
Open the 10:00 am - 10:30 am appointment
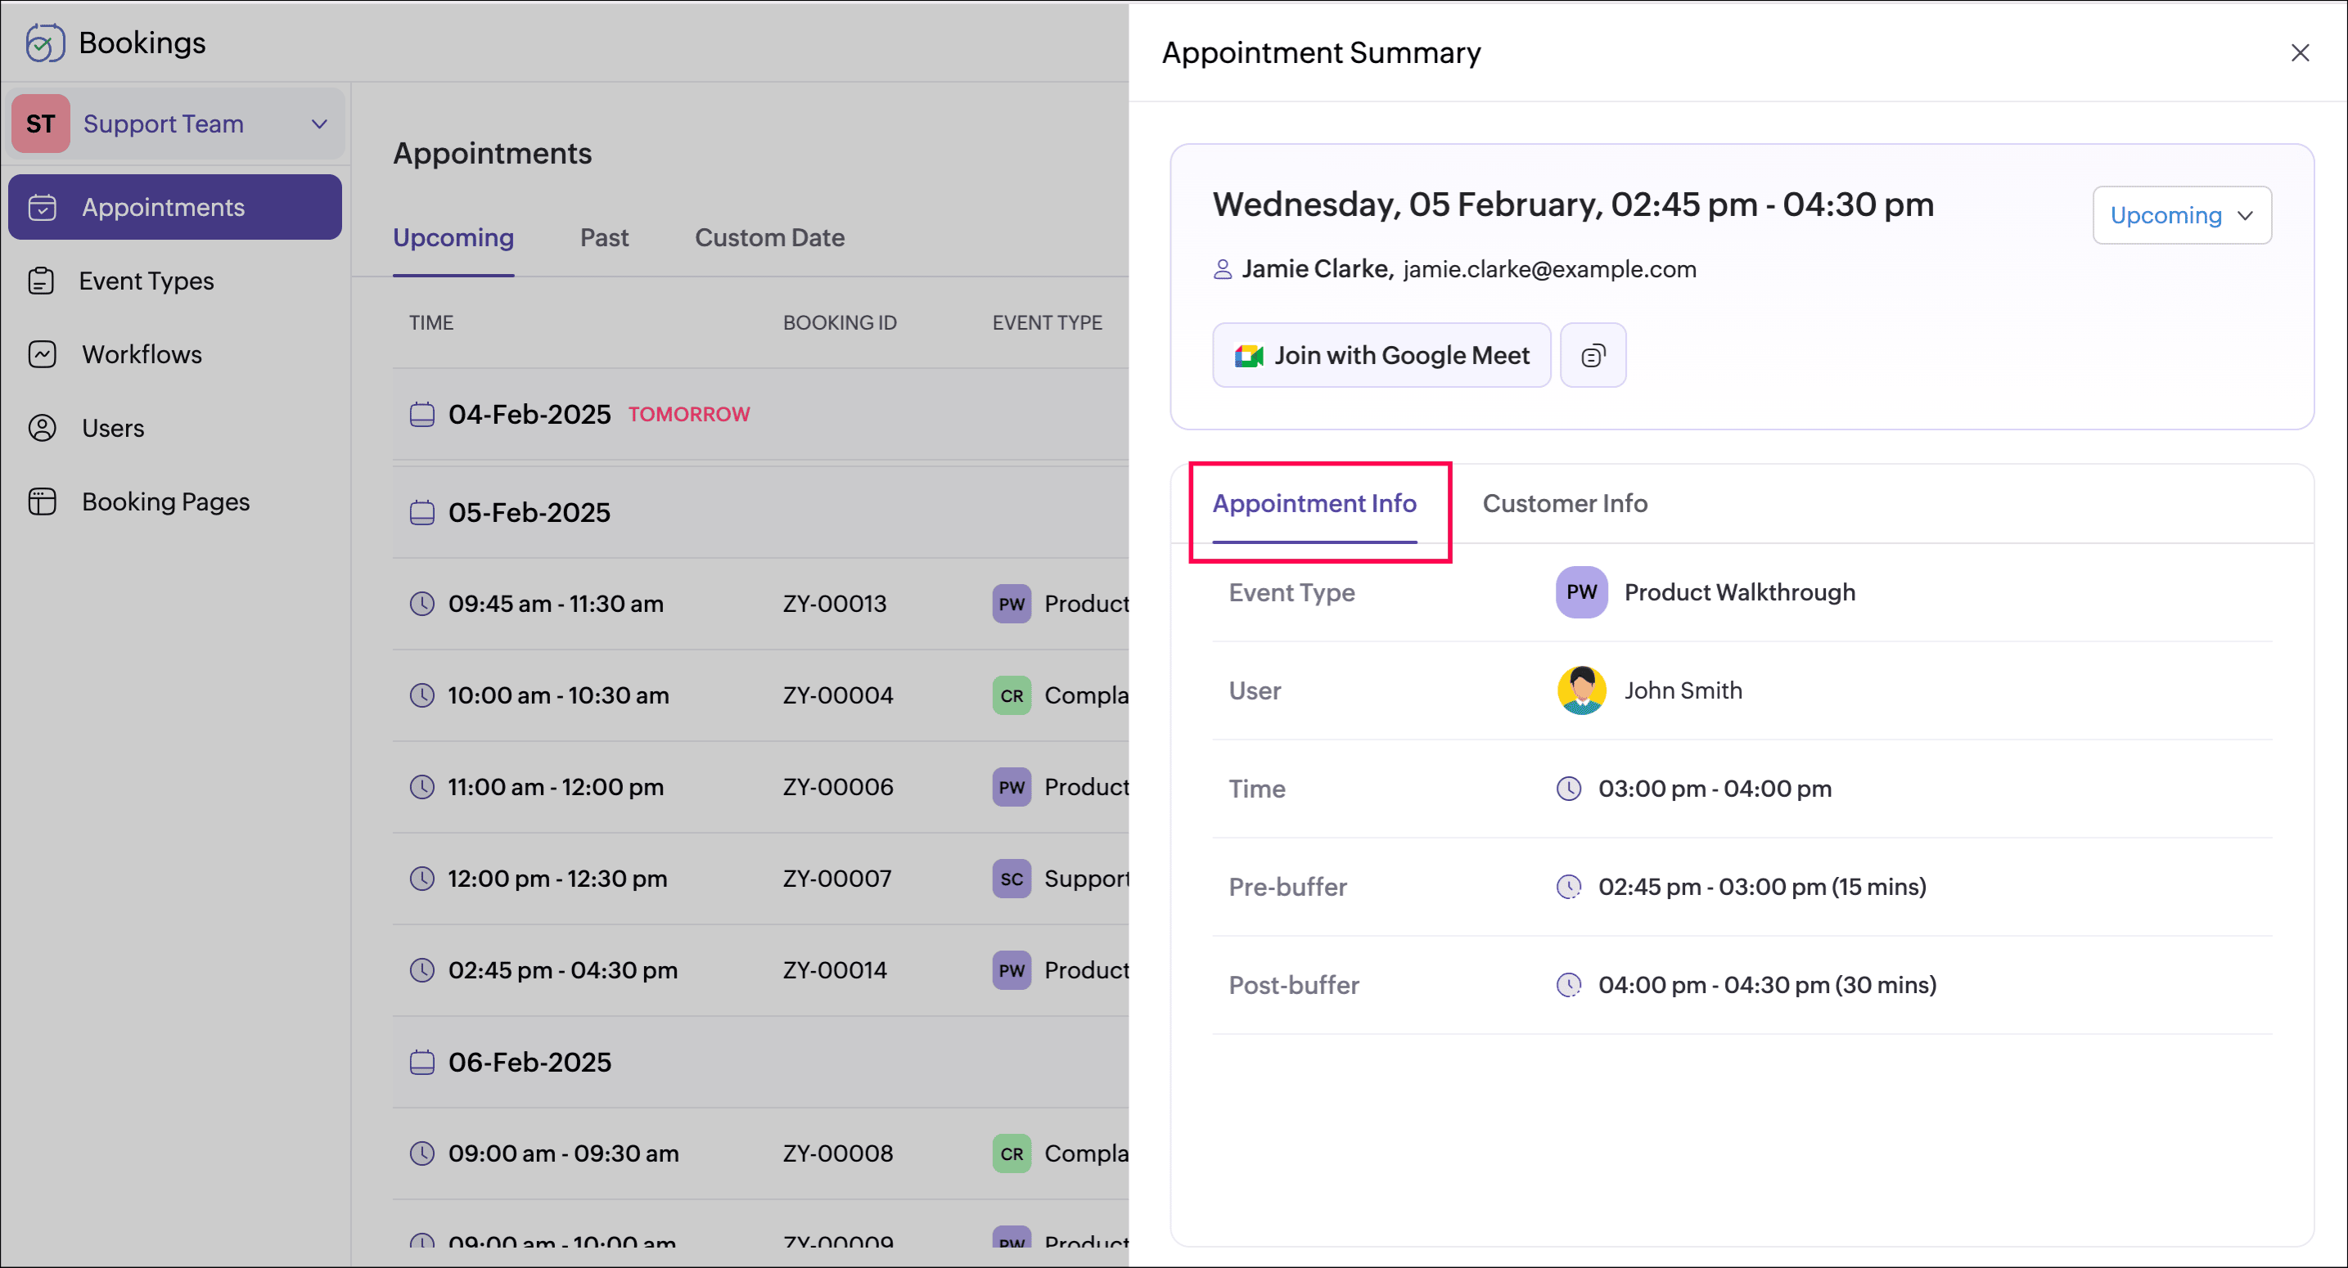tap(558, 695)
